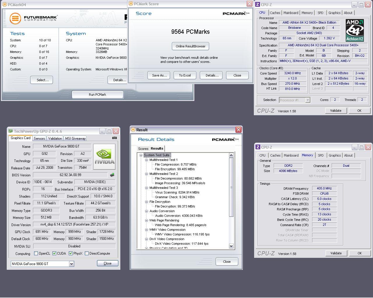Collapse File Decryption tree node
Viewport: 373px width, 298px height.
147,202
